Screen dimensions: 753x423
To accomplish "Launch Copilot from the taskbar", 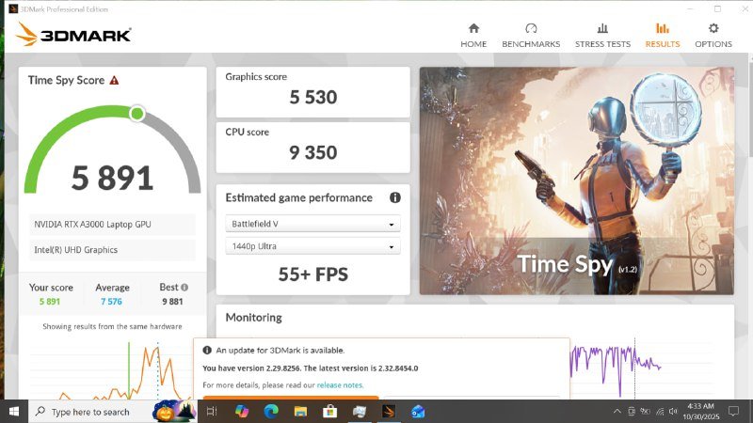I will (x=242, y=412).
